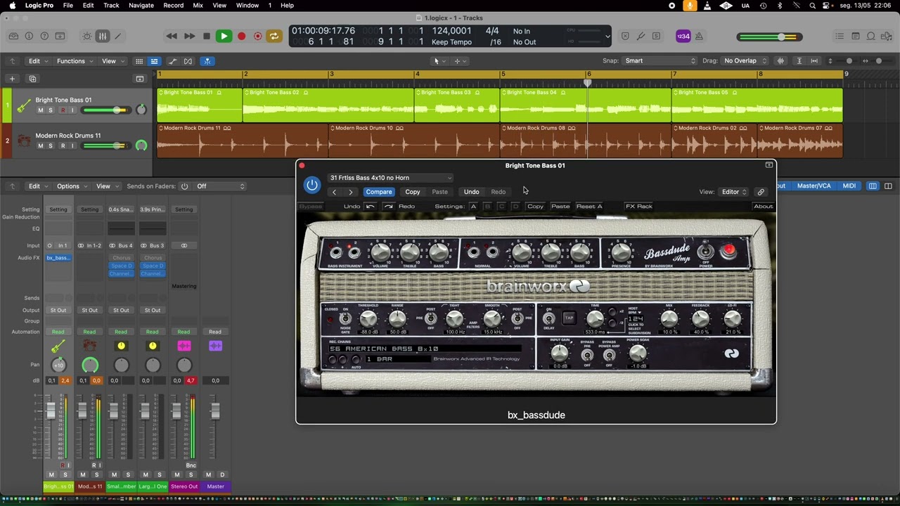900x506 pixels.
Task: Click the Duplicate Track icon
Action: [32, 79]
